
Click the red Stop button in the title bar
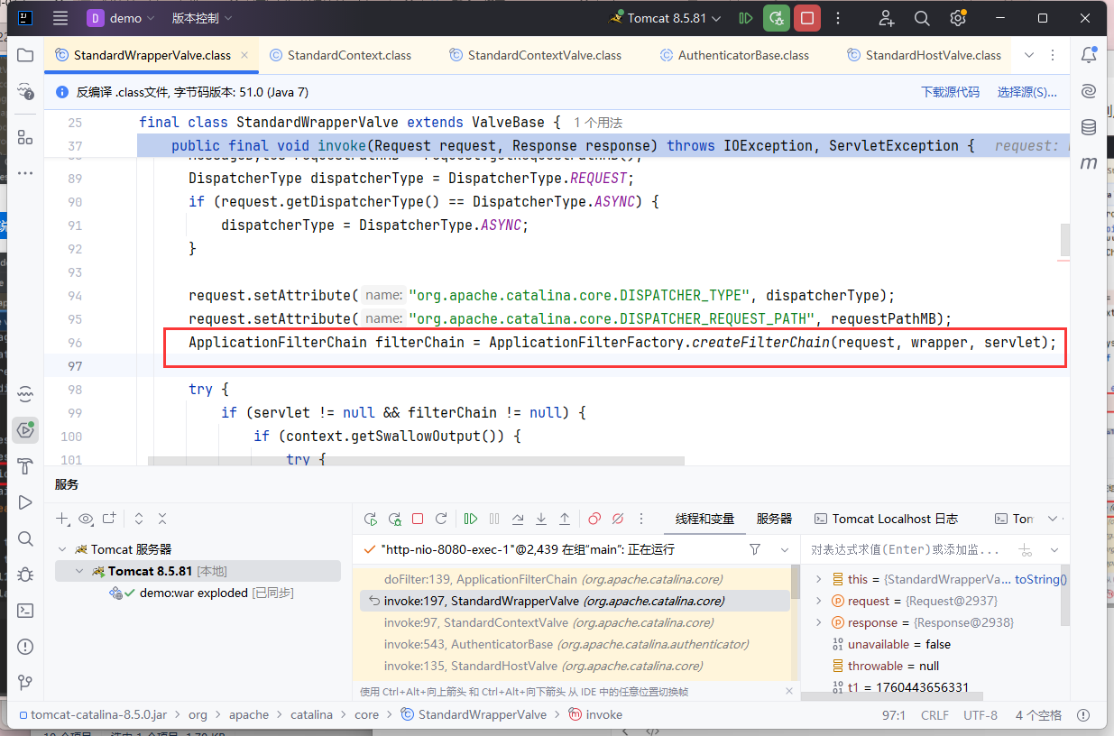tap(807, 18)
